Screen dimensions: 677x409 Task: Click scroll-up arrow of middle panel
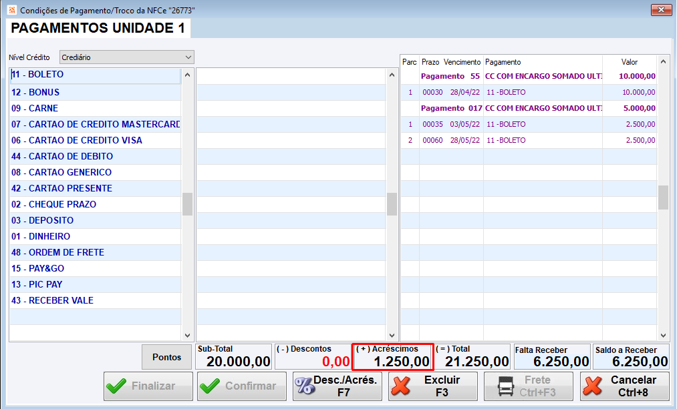[x=392, y=75]
